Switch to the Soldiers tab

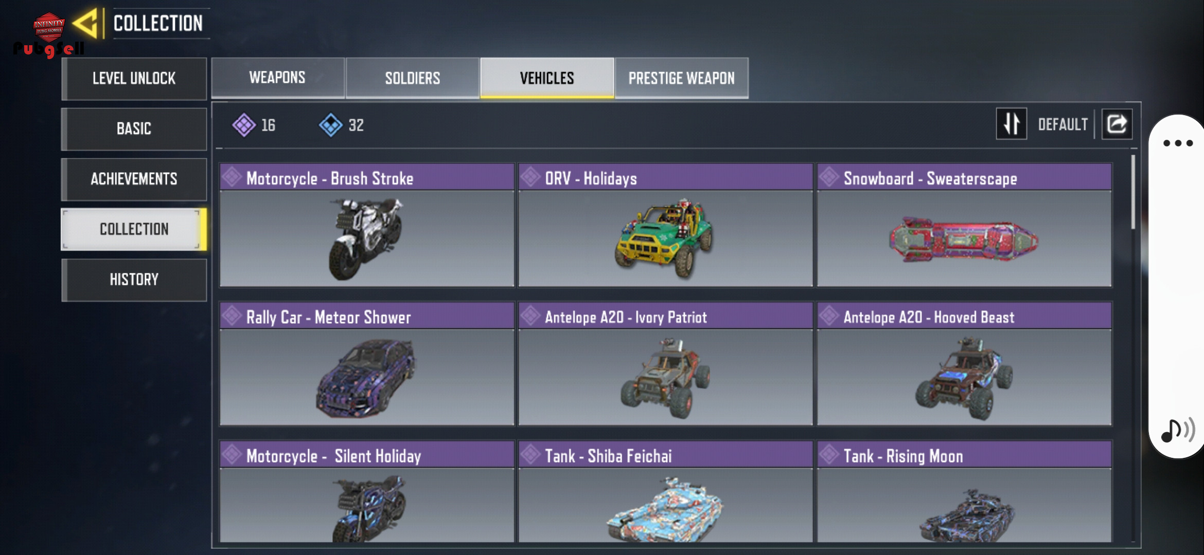[412, 78]
